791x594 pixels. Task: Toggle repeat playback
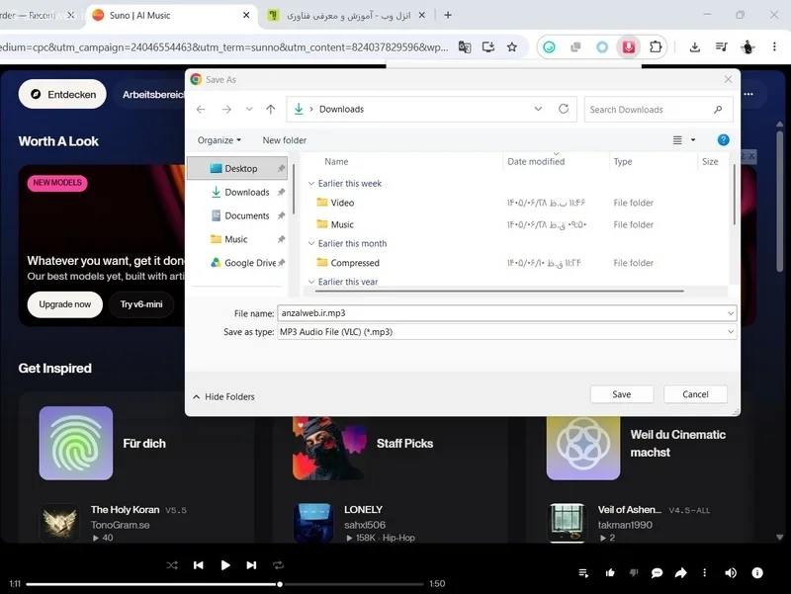pos(278,565)
